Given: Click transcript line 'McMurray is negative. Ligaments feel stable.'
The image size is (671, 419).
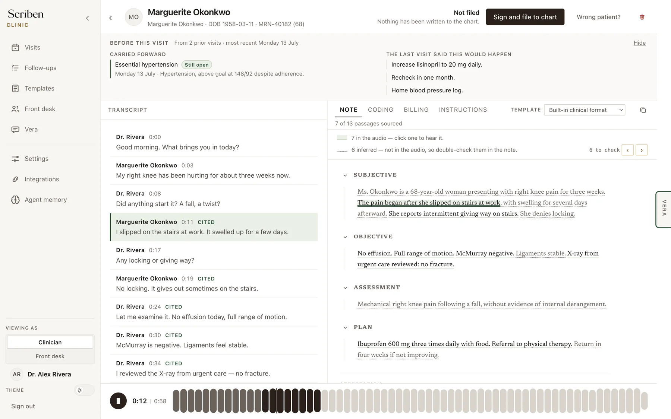Looking at the screenshot, I should [214, 340].
